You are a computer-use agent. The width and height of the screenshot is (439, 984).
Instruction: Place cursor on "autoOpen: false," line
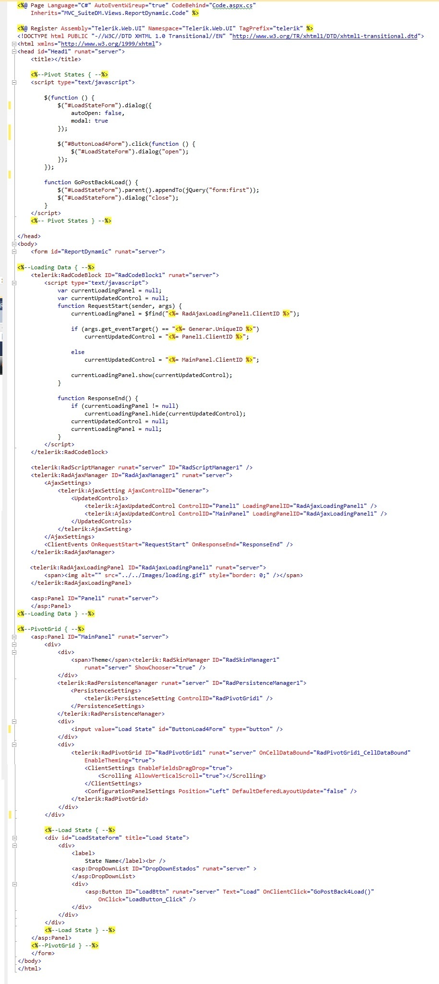tap(98, 113)
